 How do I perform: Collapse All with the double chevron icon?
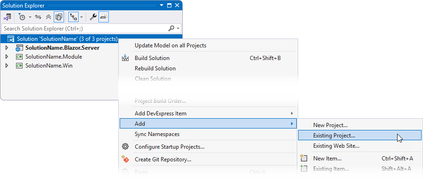(49, 17)
